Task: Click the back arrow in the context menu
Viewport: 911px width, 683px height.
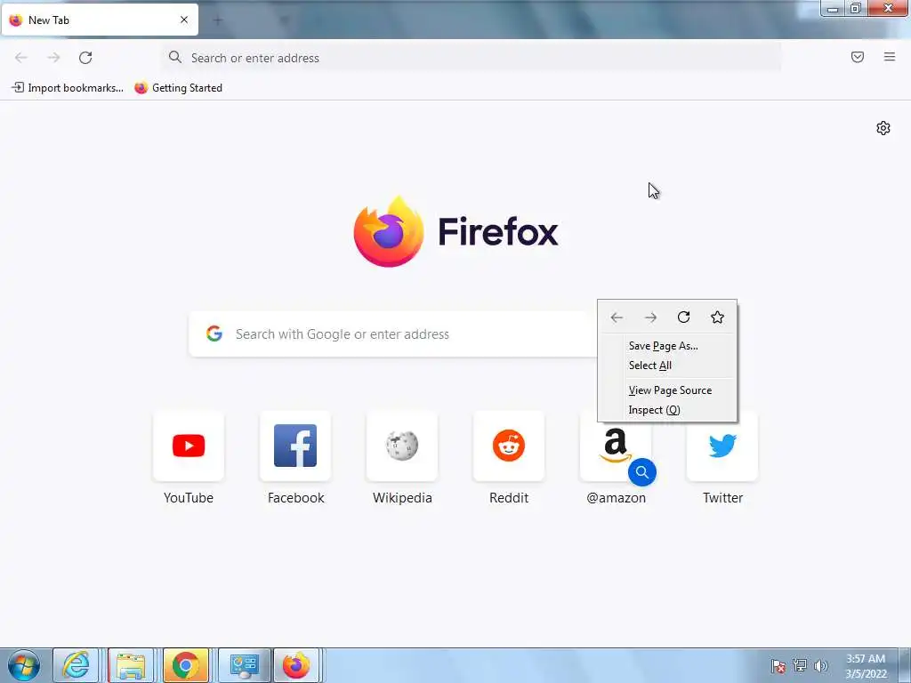Action: pos(617,317)
